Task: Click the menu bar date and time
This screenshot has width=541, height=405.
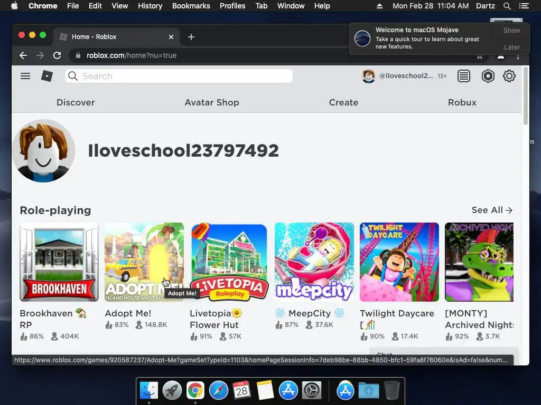Action: tap(431, 6)
